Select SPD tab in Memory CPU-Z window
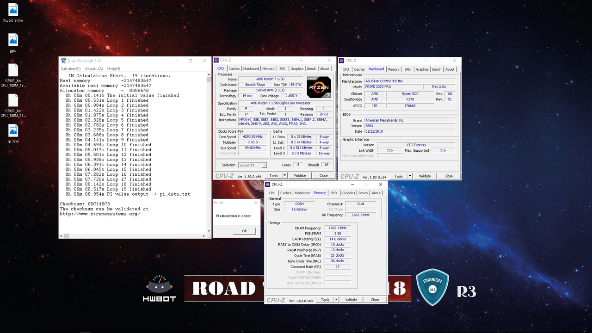This screenshot has height=333, width=592. tap(333, 193)
